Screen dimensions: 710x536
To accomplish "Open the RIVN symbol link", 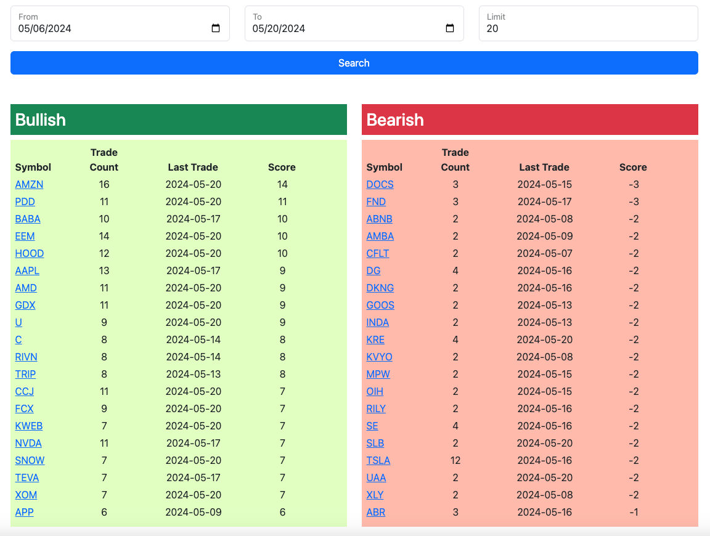I will [27, 357].
